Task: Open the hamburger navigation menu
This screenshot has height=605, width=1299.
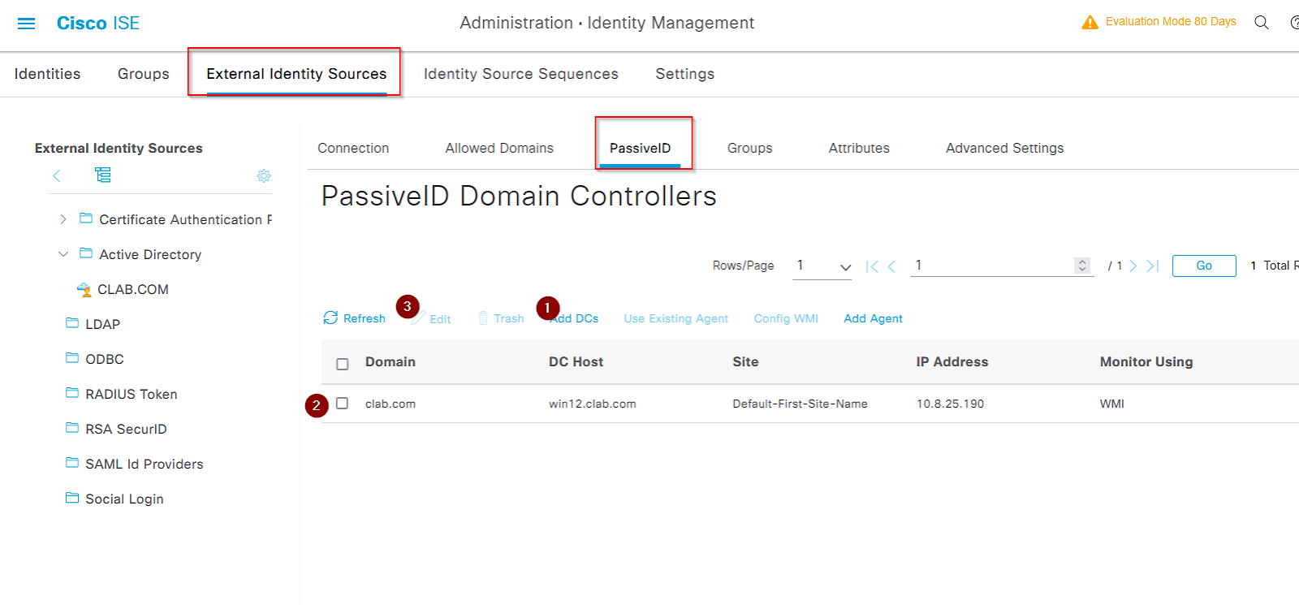Action: point(27,24)
